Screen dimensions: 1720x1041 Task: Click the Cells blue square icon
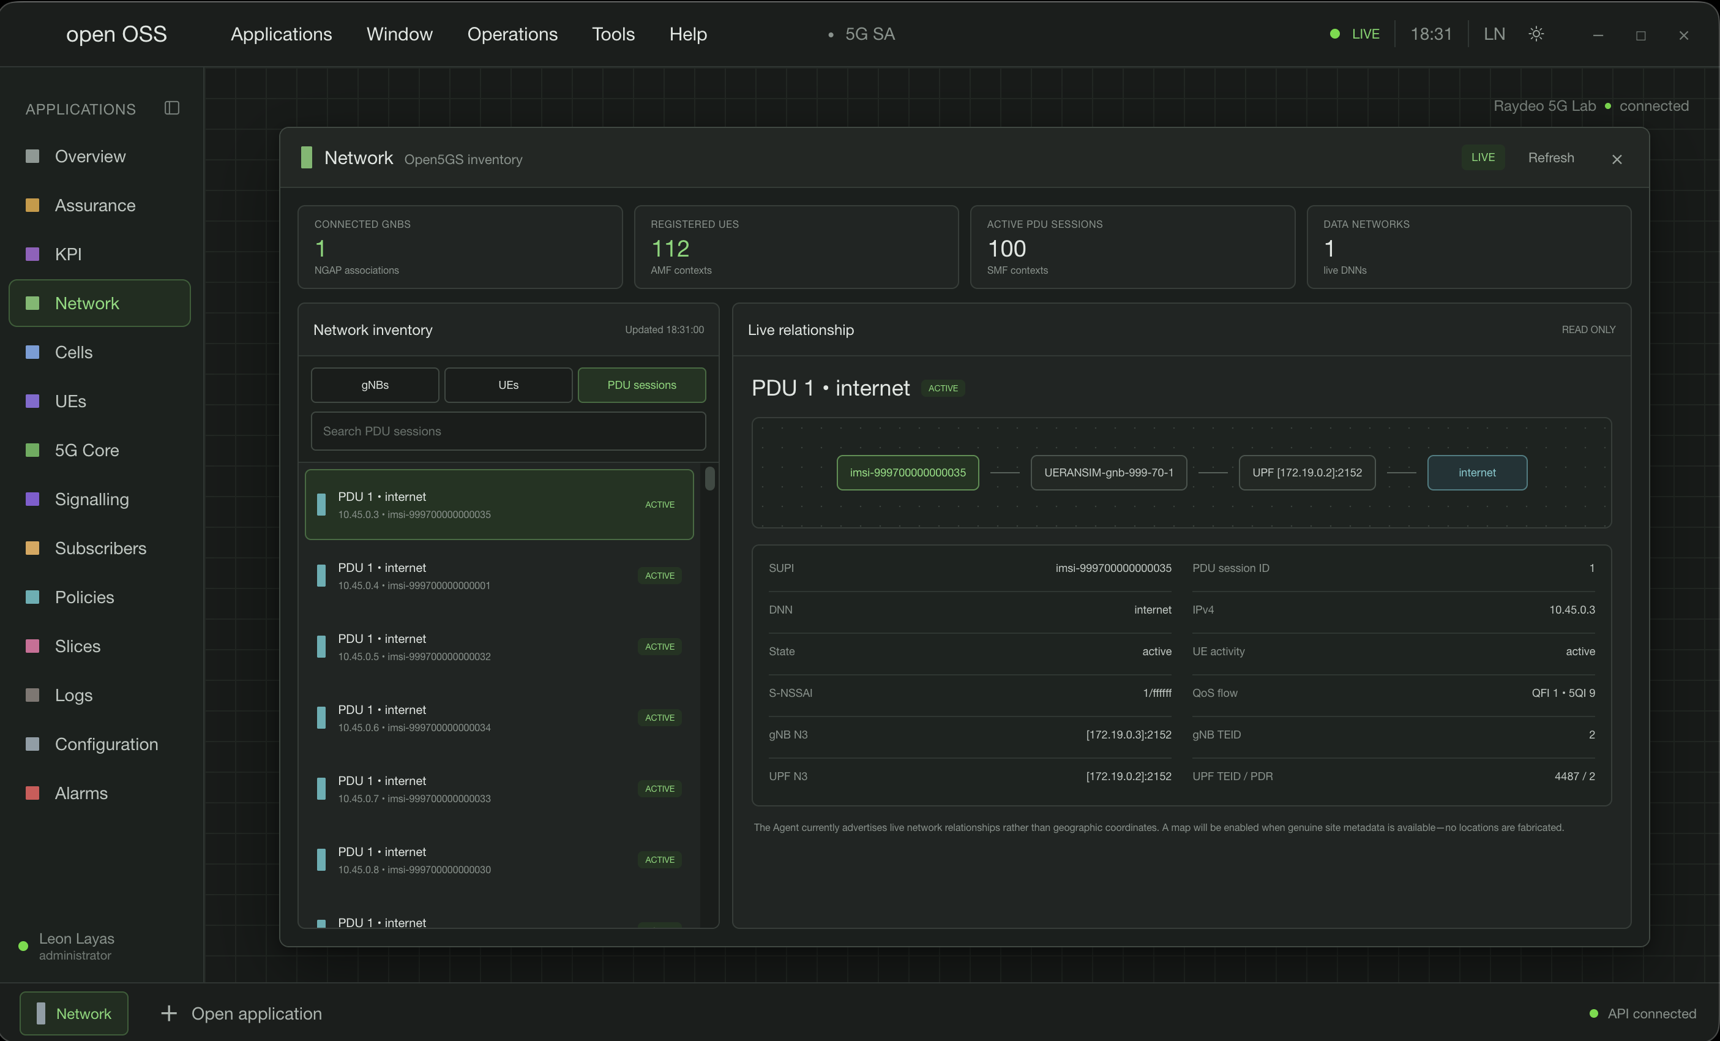click(x=32, y=352)
